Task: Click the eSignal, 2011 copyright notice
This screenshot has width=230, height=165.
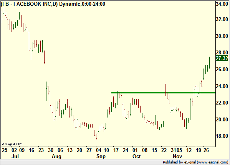Action: pyautogui.click(x=12, y=144)
